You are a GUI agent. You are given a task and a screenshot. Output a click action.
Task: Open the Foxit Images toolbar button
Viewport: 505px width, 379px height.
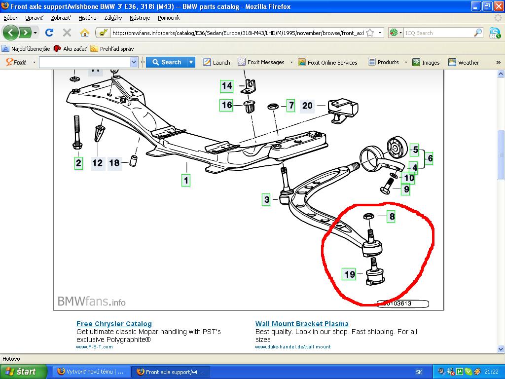point(426,62)
